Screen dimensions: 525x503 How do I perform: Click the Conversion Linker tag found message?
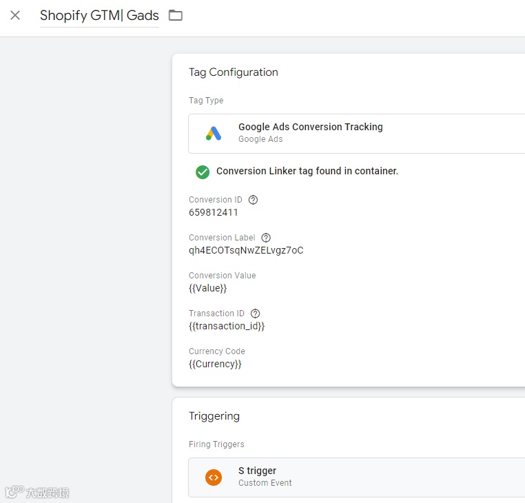pos(307,171)
